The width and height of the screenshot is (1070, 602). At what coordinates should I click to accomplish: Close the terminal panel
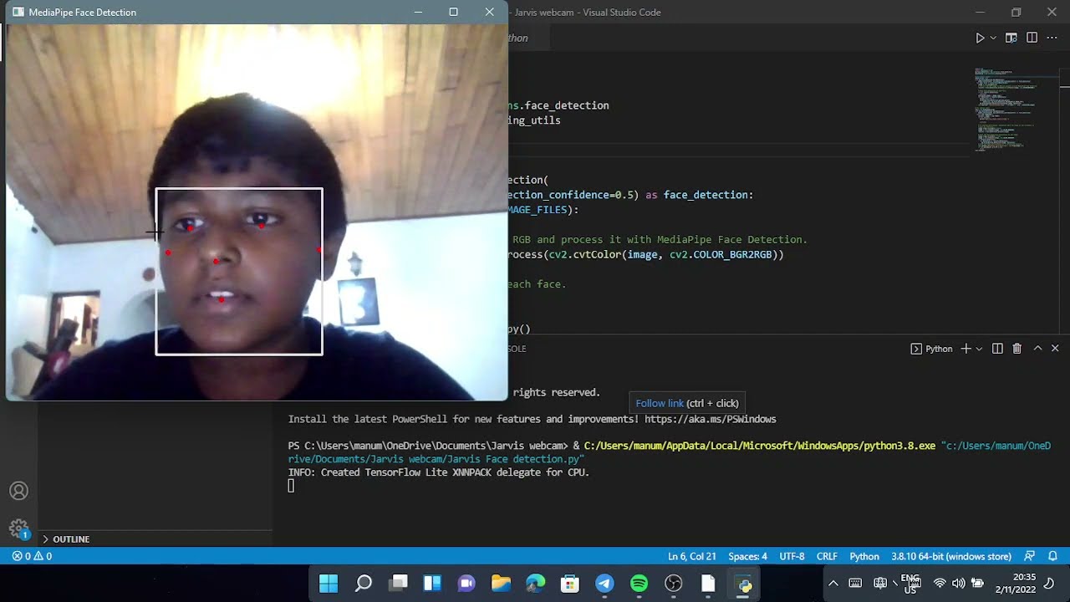click(1055, 349)
